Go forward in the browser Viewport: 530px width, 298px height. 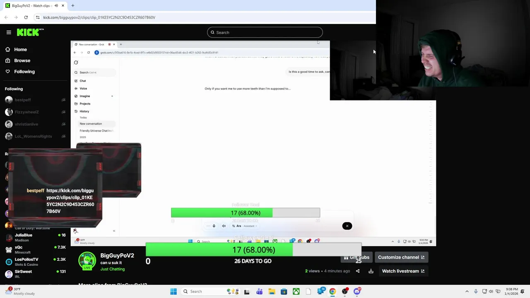16,17
